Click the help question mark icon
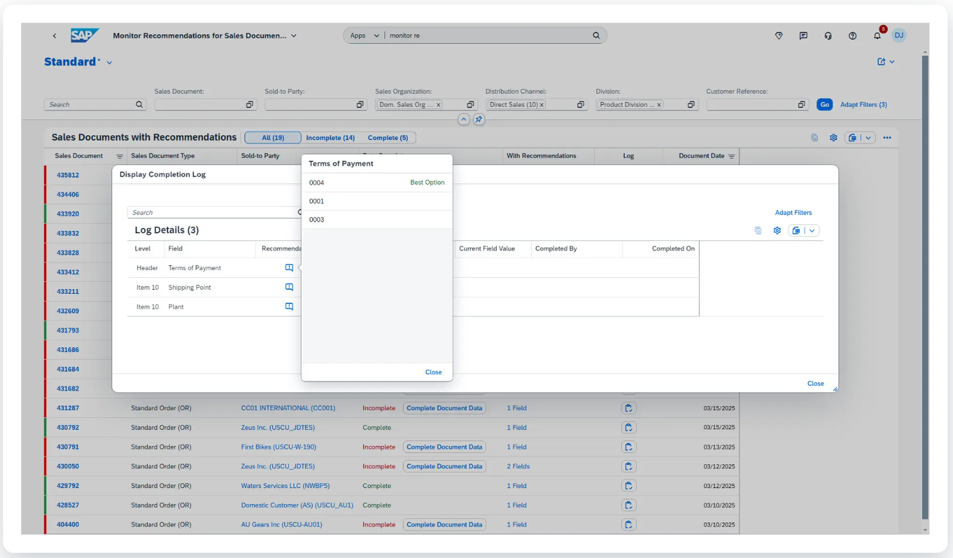The image size is (953, 558). tap(852, 36)
